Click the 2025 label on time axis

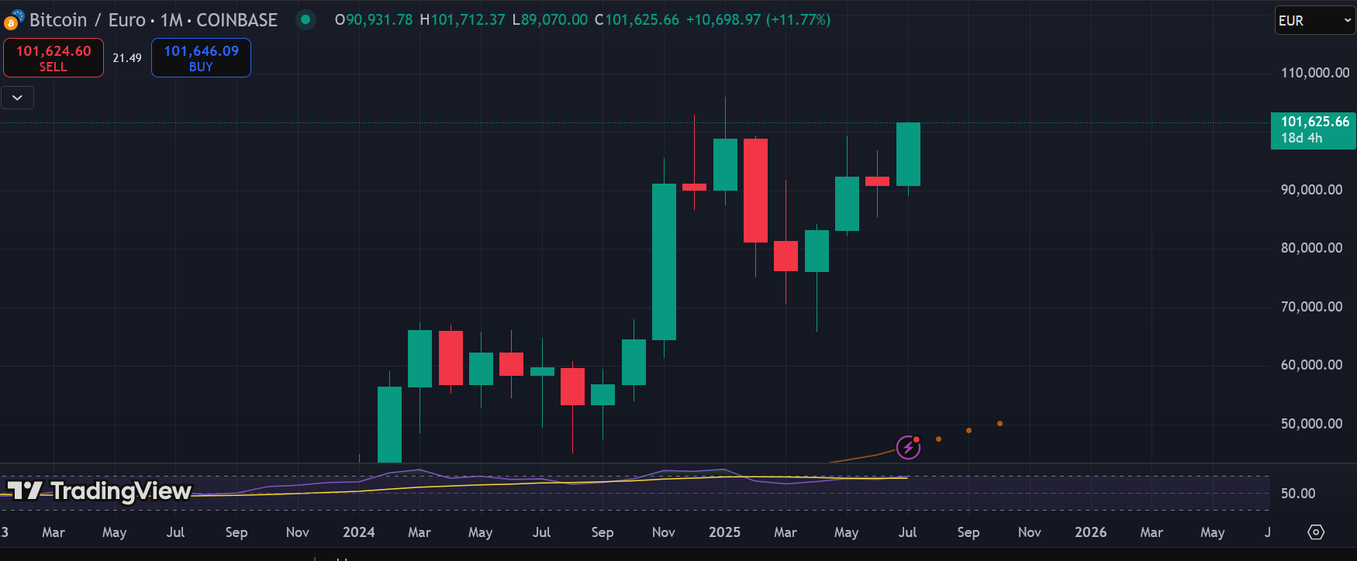click(x=724, y=532)
